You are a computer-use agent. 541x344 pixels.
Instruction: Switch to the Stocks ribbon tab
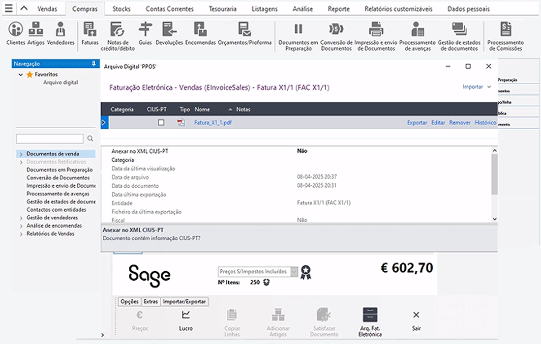pos(121,9)
